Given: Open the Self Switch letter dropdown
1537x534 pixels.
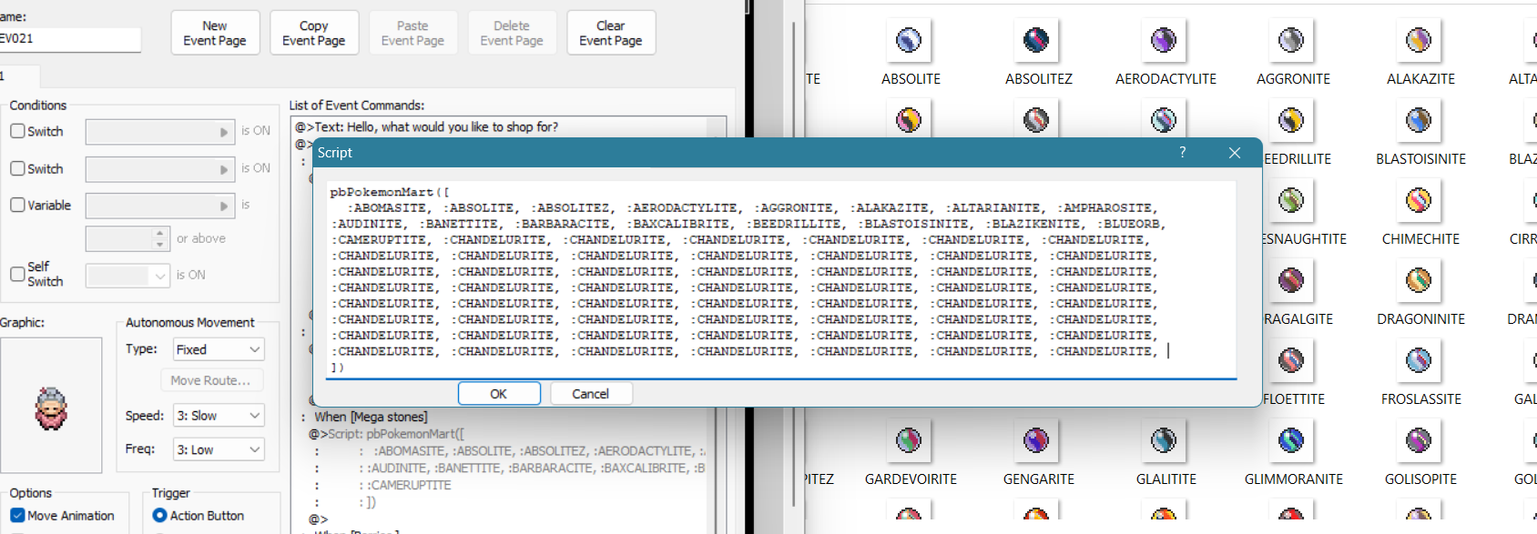Looking at the screenshot, I should coord(127,275).
